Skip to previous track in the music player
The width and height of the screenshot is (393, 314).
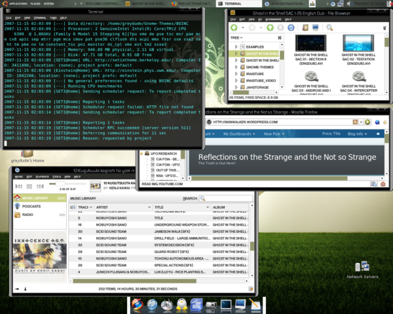[x=19, y=186]
